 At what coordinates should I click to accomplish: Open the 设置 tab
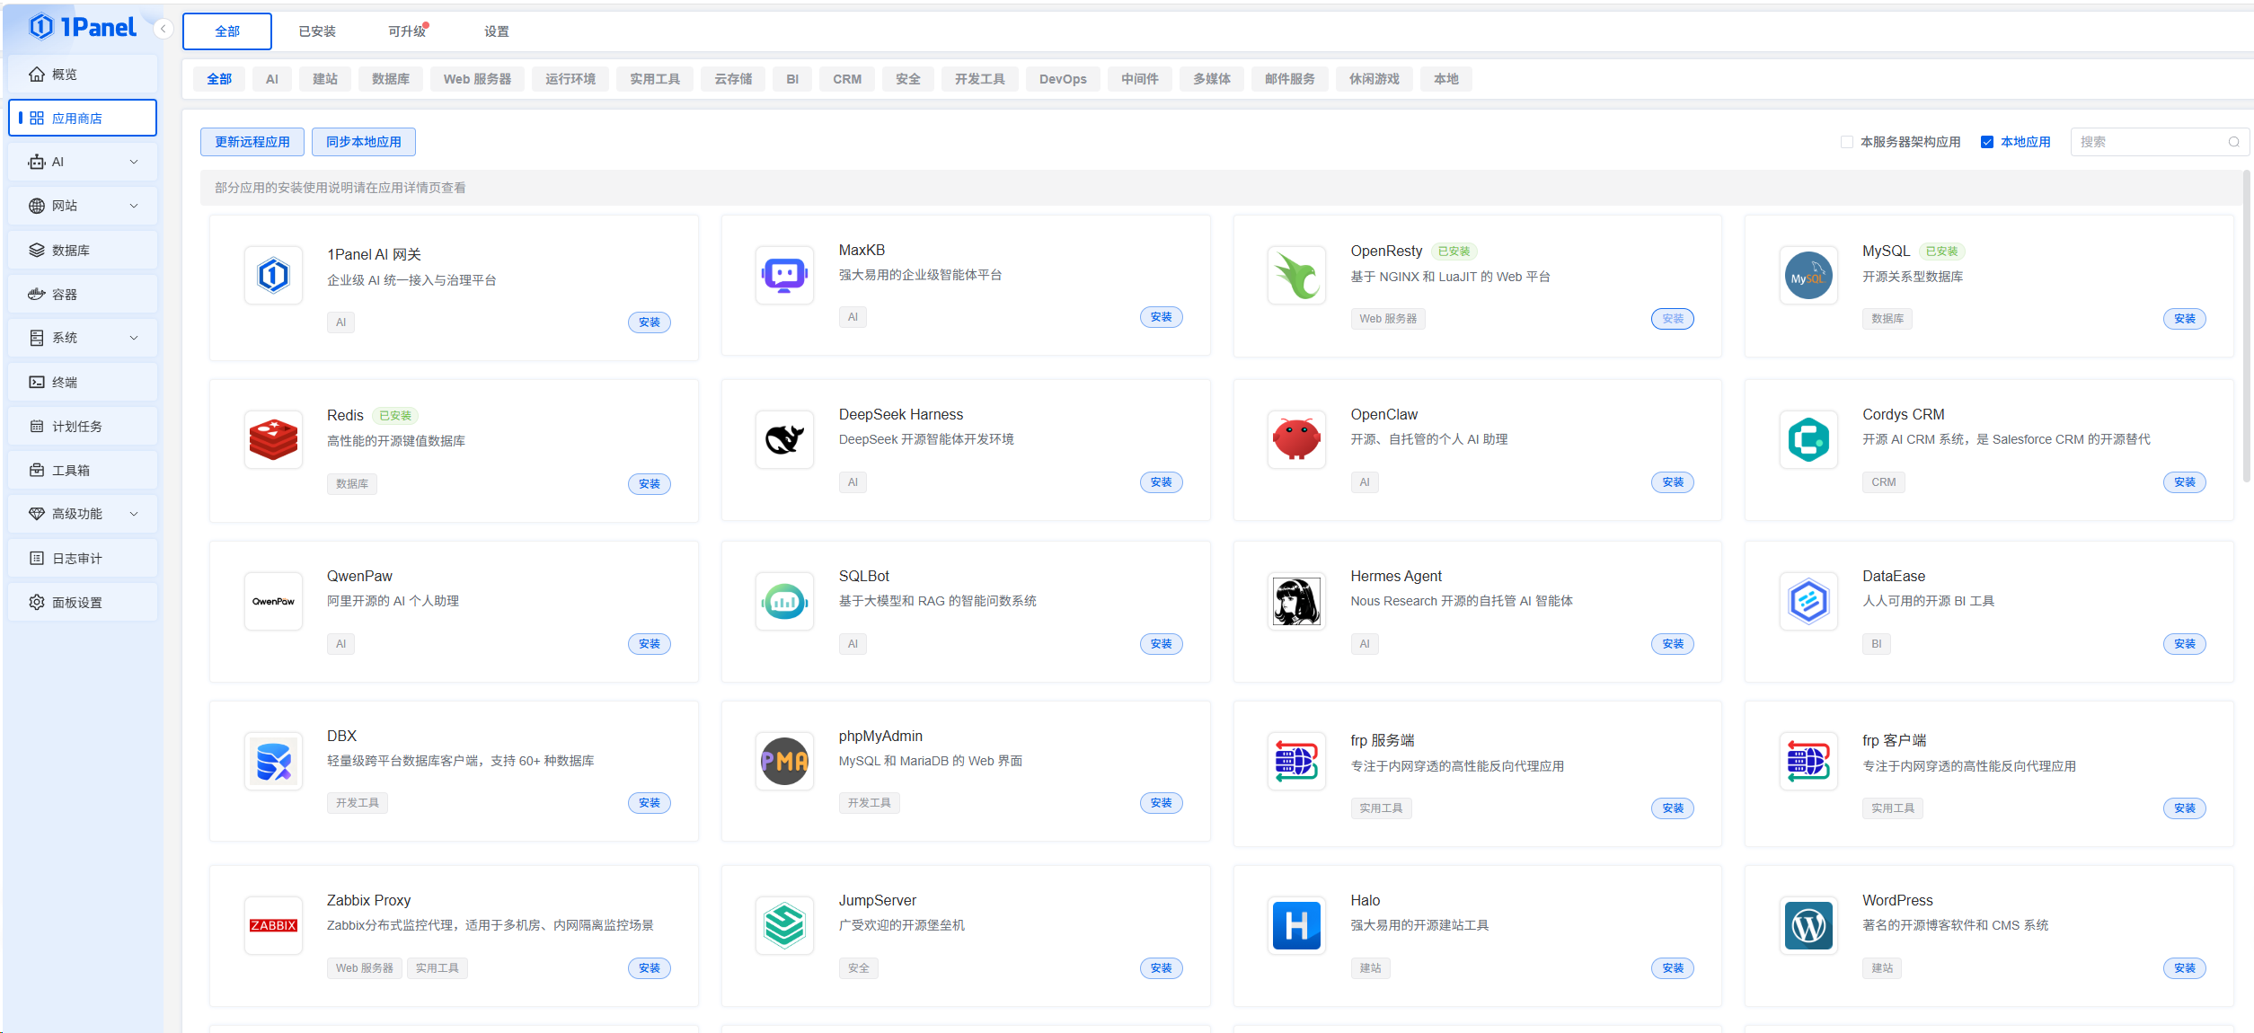(x=497, y=31)
